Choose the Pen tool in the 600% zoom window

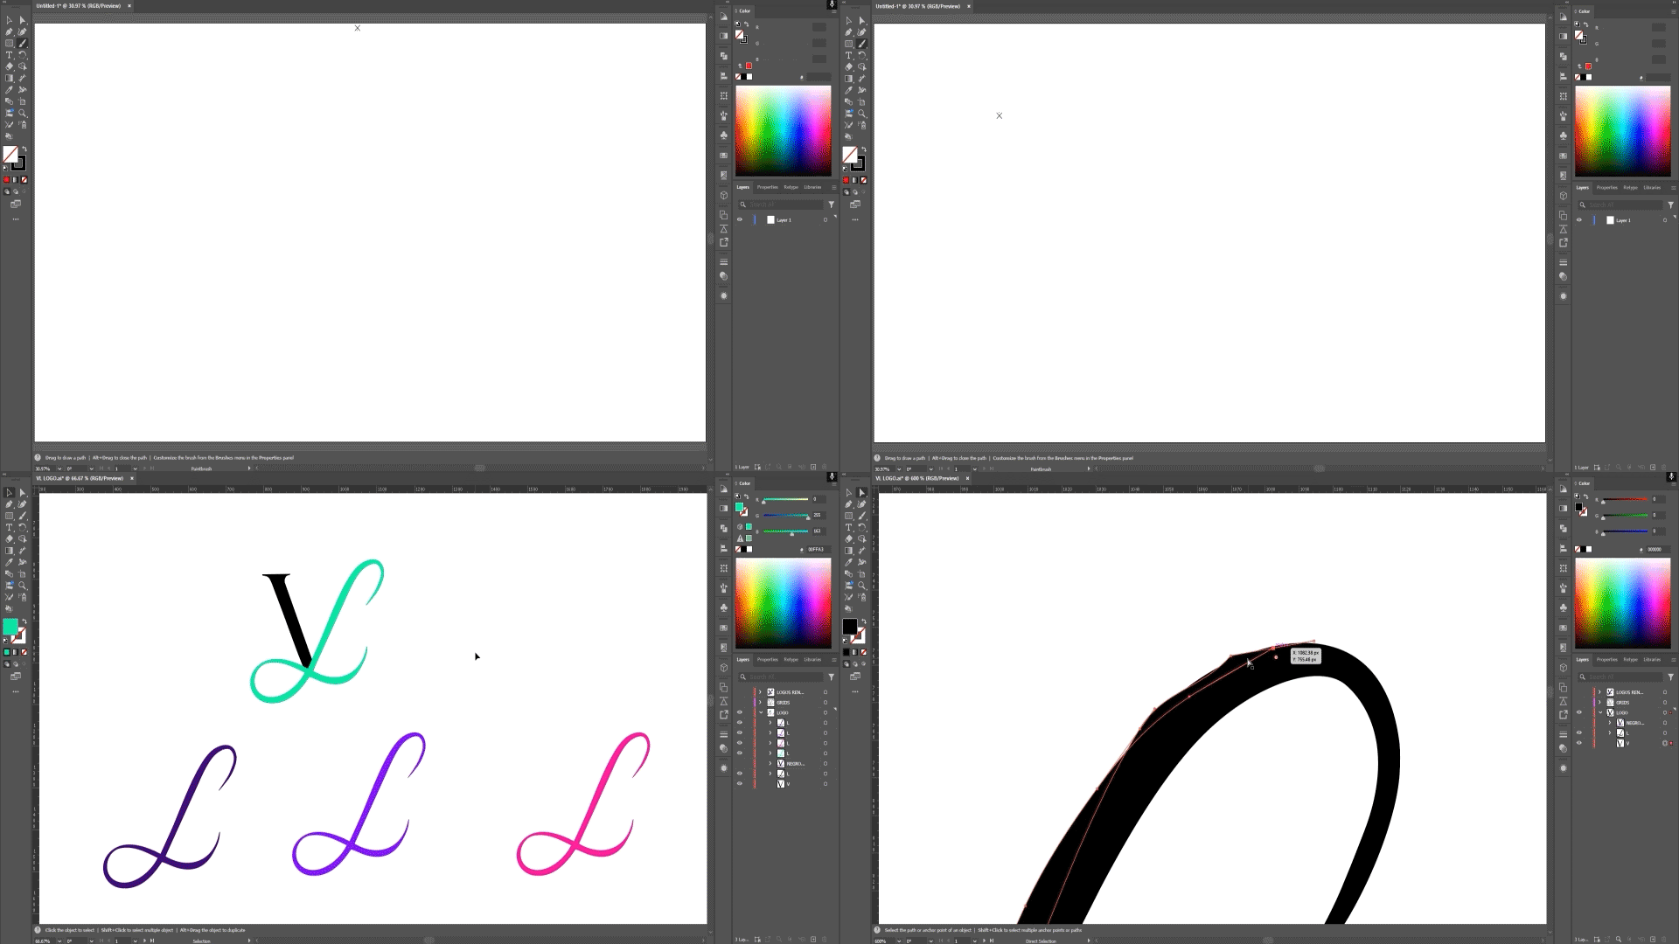coord(849,504)
